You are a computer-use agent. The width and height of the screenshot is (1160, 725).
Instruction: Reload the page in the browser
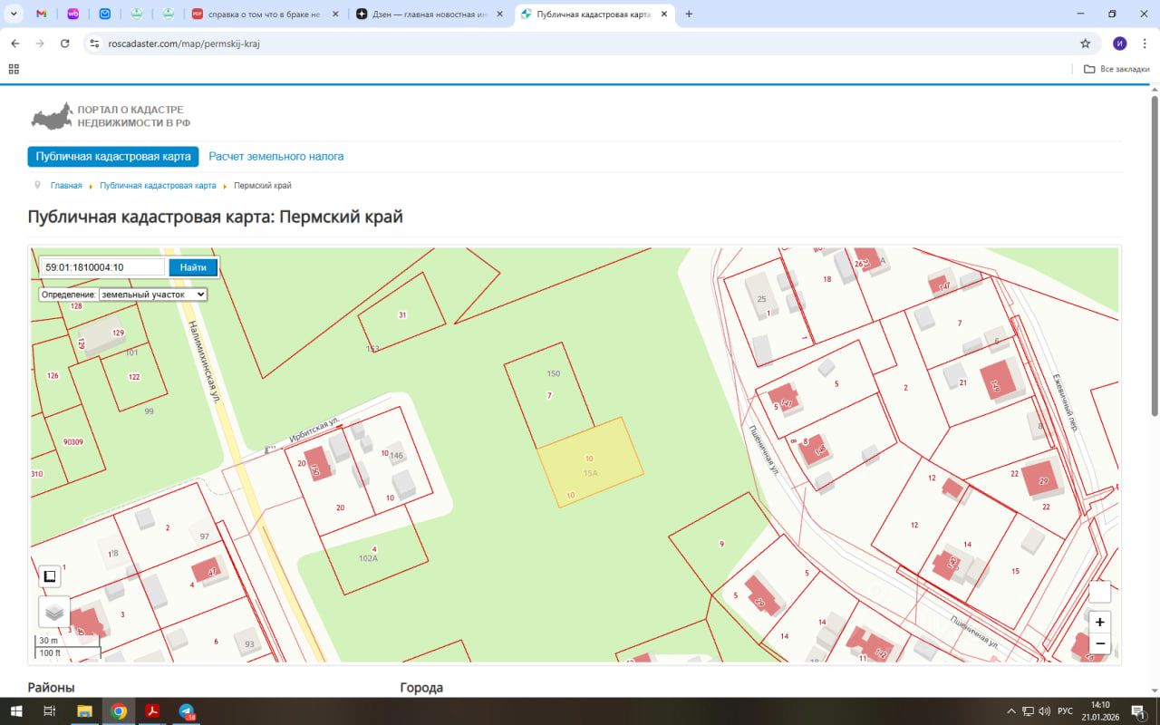tap(65, 43)
